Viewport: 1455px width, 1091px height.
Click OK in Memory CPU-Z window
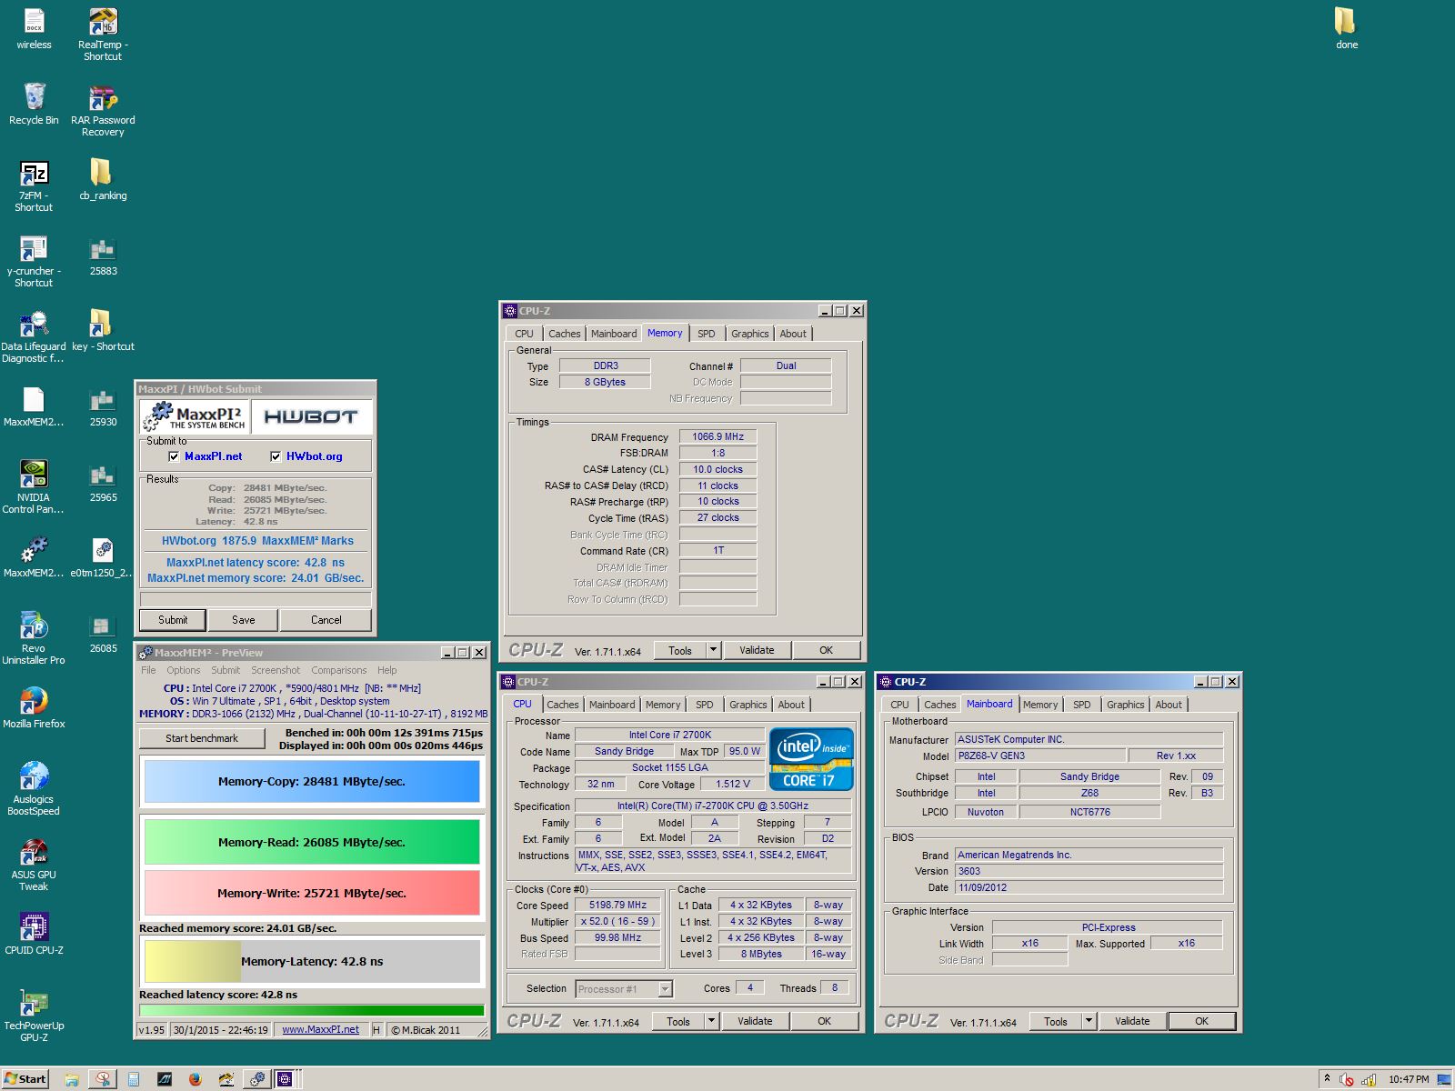(826, 650)
